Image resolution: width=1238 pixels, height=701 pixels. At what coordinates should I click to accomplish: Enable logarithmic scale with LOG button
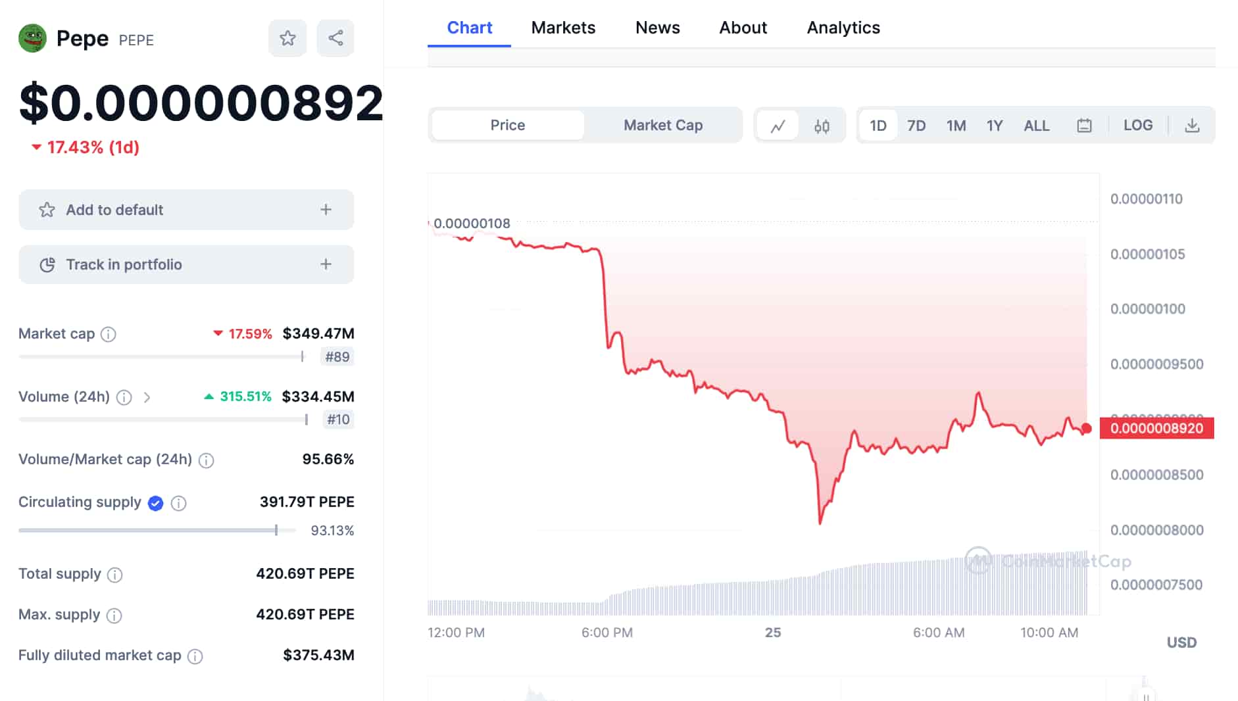pos(1138,125)
